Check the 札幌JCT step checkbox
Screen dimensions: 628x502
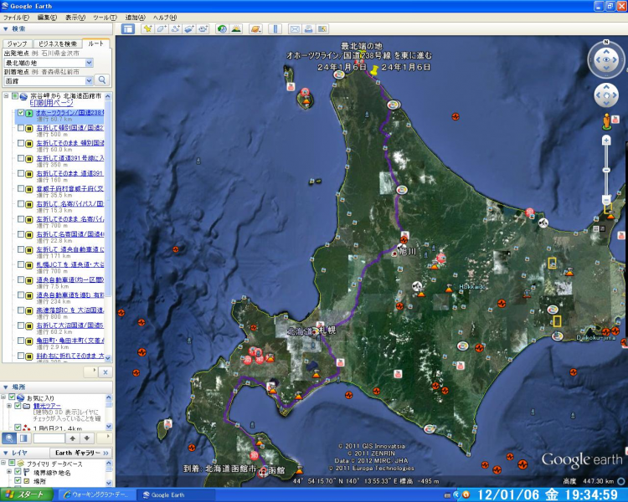point(21,264)
